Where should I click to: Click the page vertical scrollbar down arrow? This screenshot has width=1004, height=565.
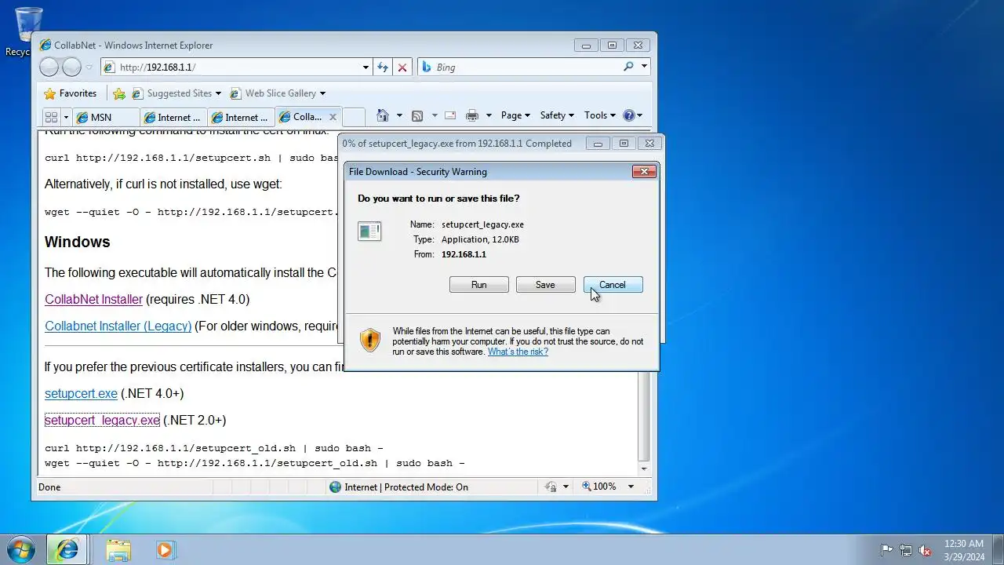[x=644, y=468]
